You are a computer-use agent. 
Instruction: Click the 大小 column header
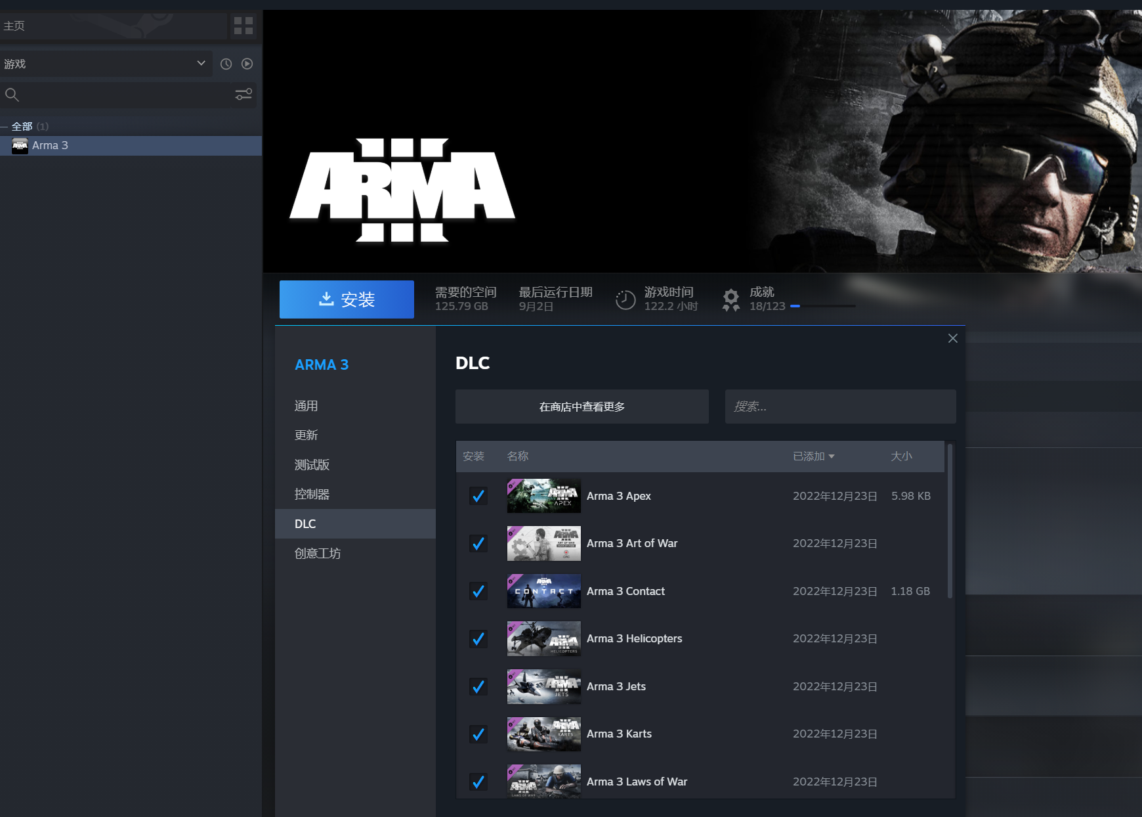pos(901,456)
